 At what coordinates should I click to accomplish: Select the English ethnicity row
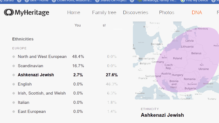(65, 84)
